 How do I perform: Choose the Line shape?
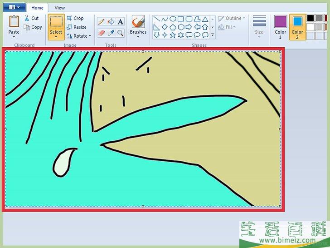(156, 19)
